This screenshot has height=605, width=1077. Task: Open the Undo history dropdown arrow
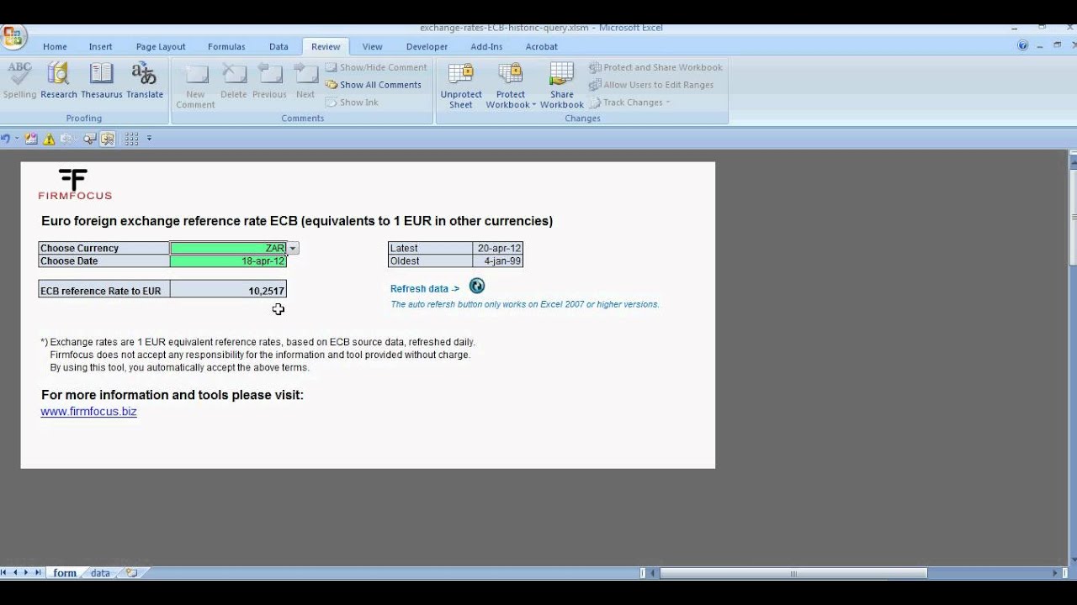pos(17,139)
